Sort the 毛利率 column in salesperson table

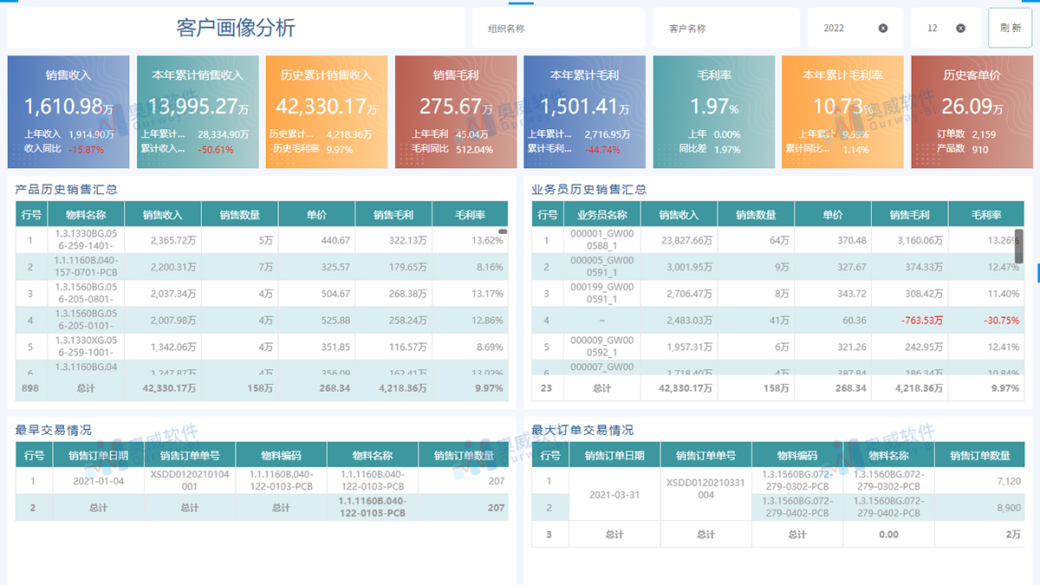[x=986, y=213]
